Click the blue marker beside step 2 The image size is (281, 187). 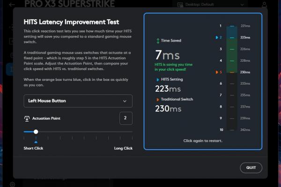[x=217, y=37]
